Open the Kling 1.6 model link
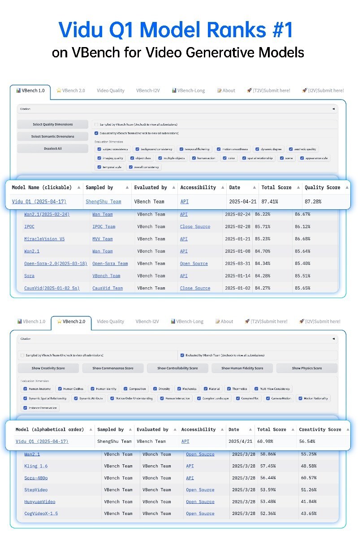358x545 pixels. coord(36,466)
